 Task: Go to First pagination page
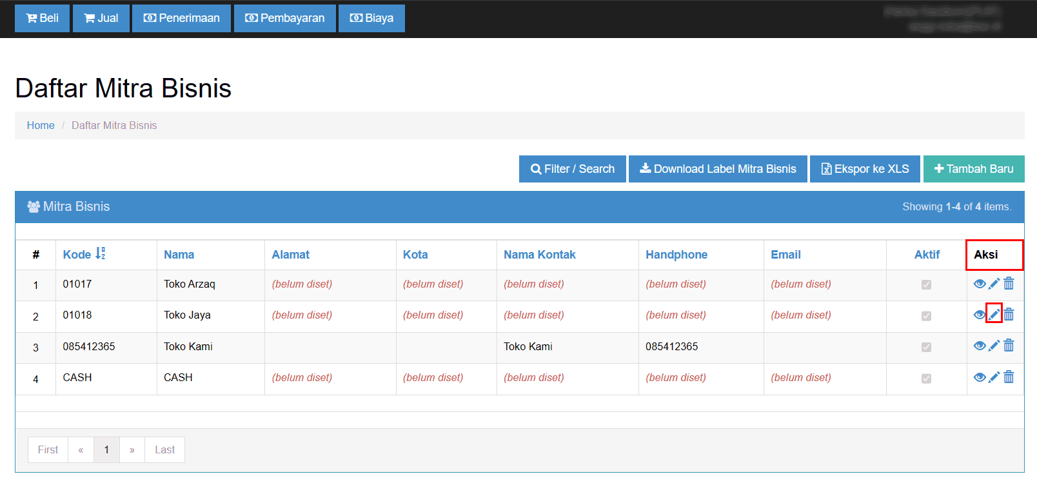tap(48, 449)
